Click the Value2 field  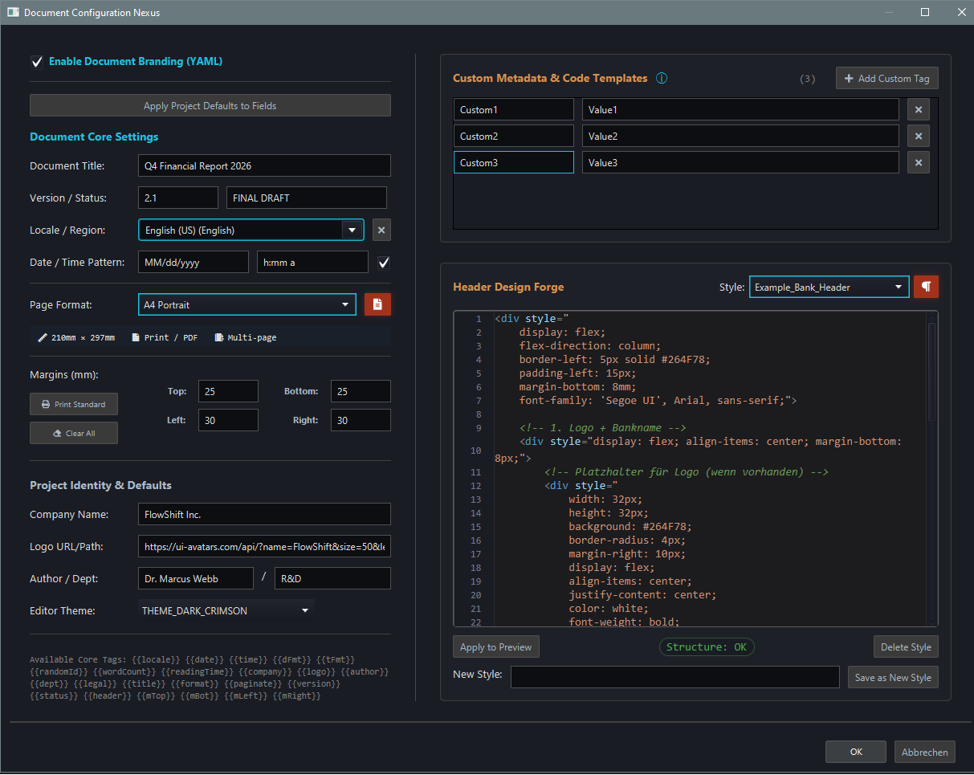tap(740, 137)
